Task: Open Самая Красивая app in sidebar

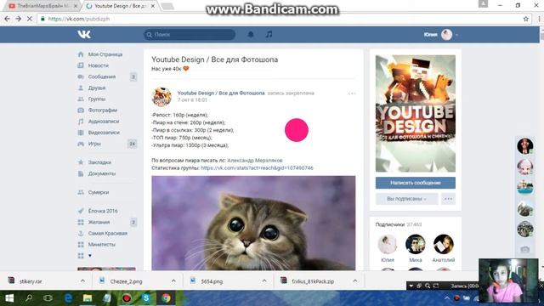Action: [108, 233]
